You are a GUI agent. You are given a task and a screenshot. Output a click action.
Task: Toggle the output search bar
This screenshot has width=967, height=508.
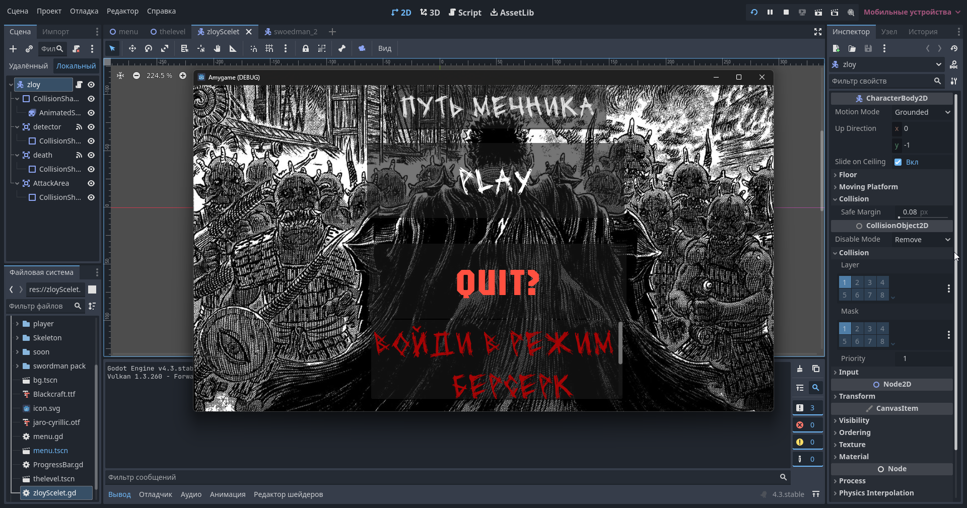tap(815, 387)
